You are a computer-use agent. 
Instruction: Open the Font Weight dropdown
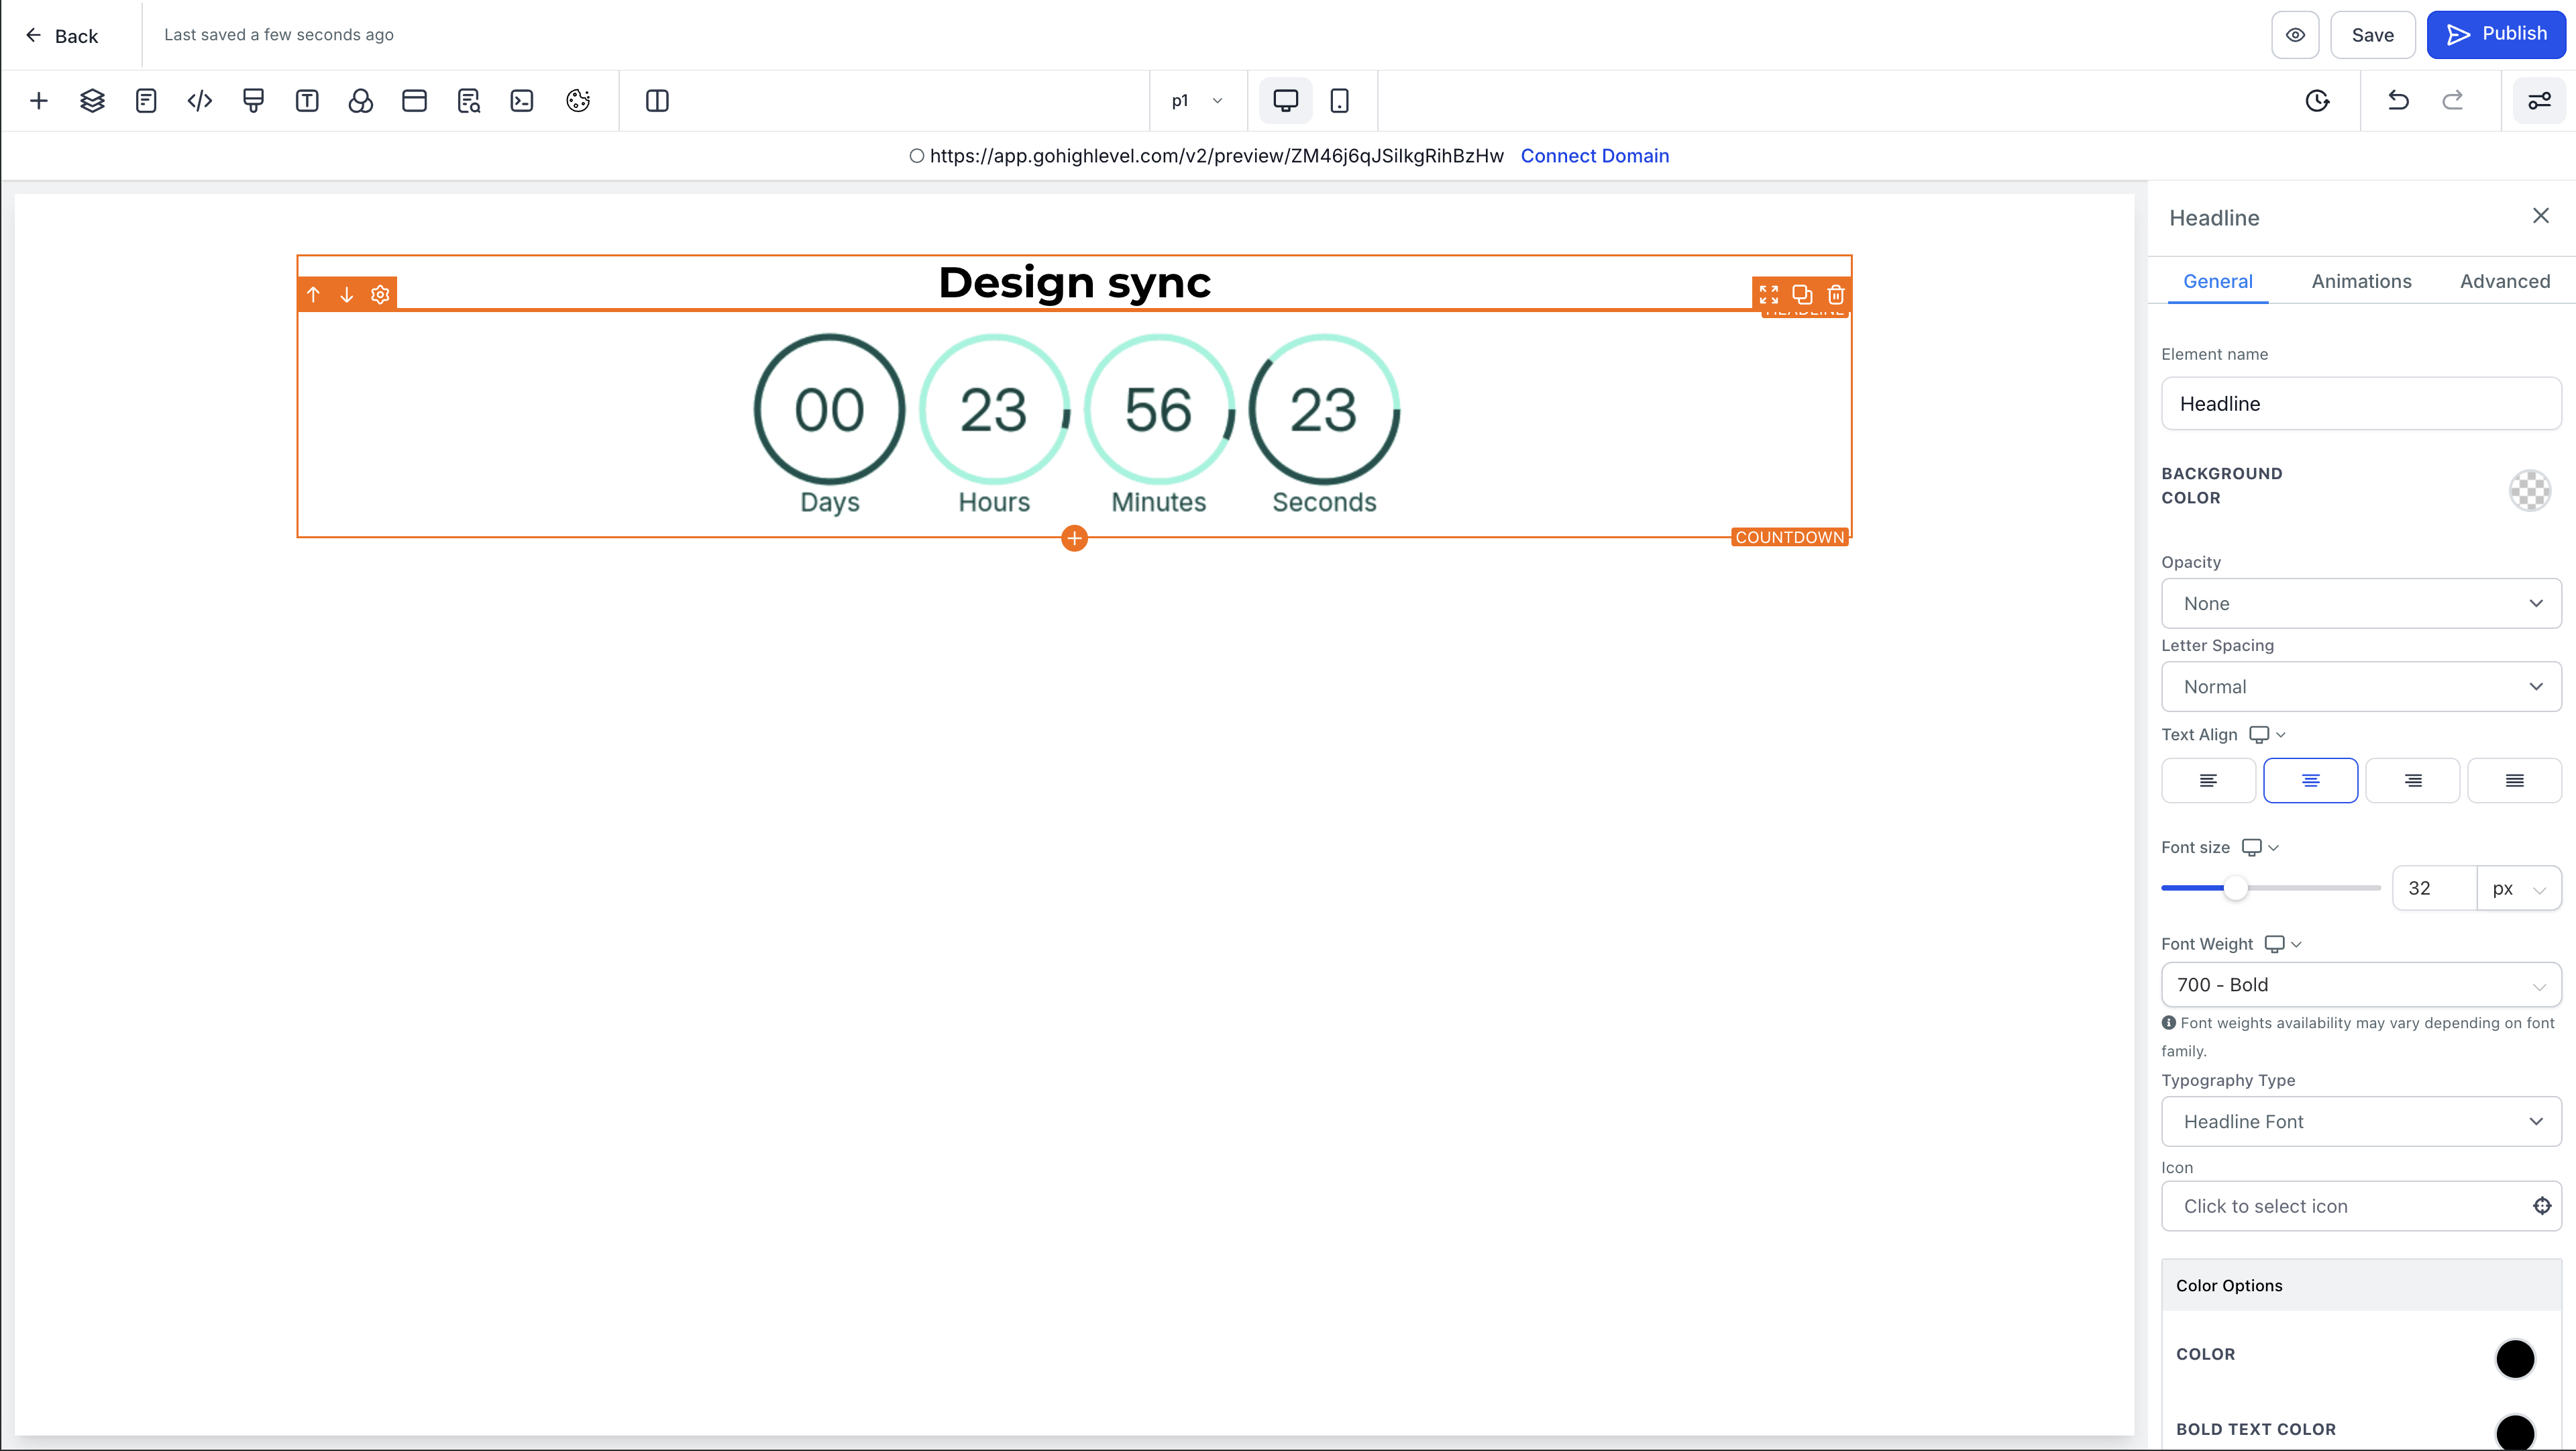[2360, 985]
